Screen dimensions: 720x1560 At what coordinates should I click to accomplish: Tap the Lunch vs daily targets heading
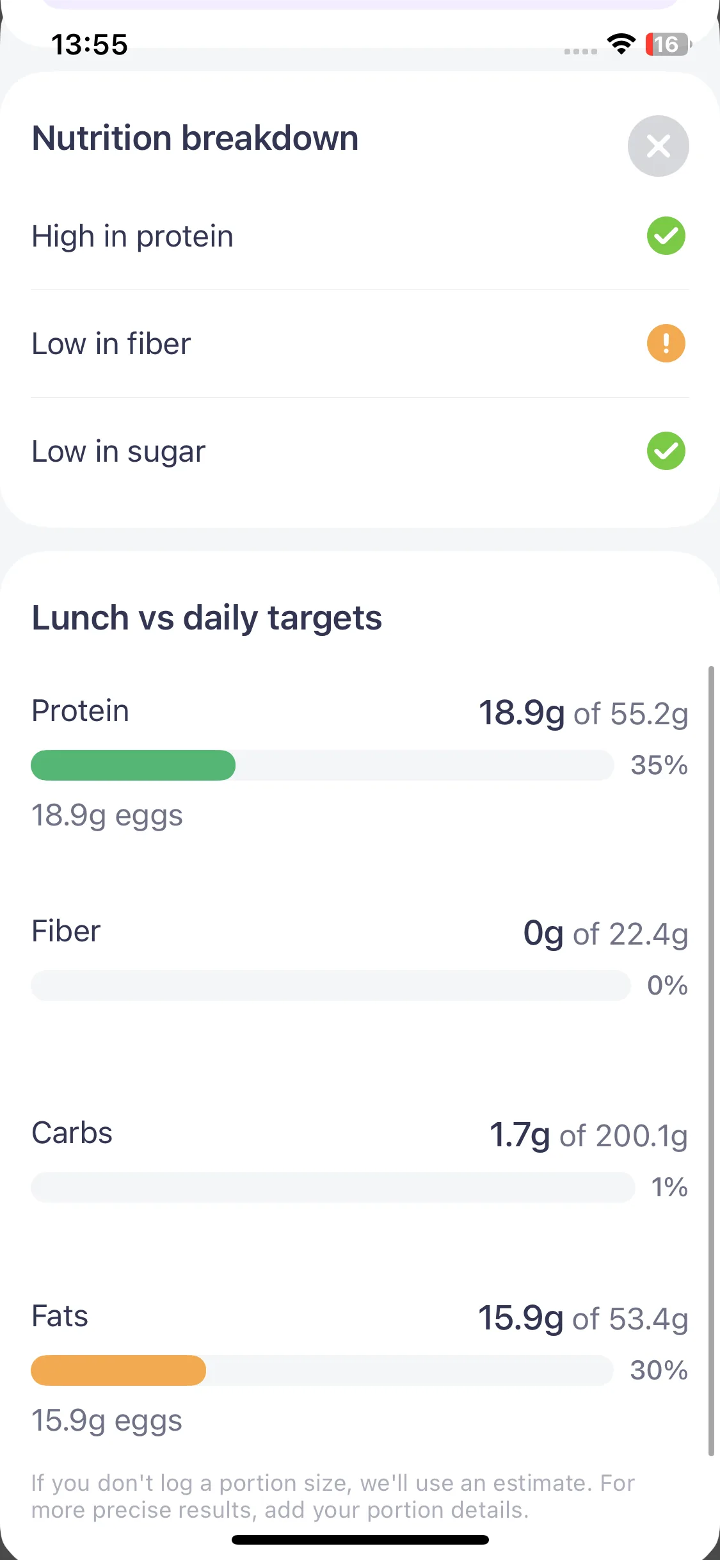(207, 619)
